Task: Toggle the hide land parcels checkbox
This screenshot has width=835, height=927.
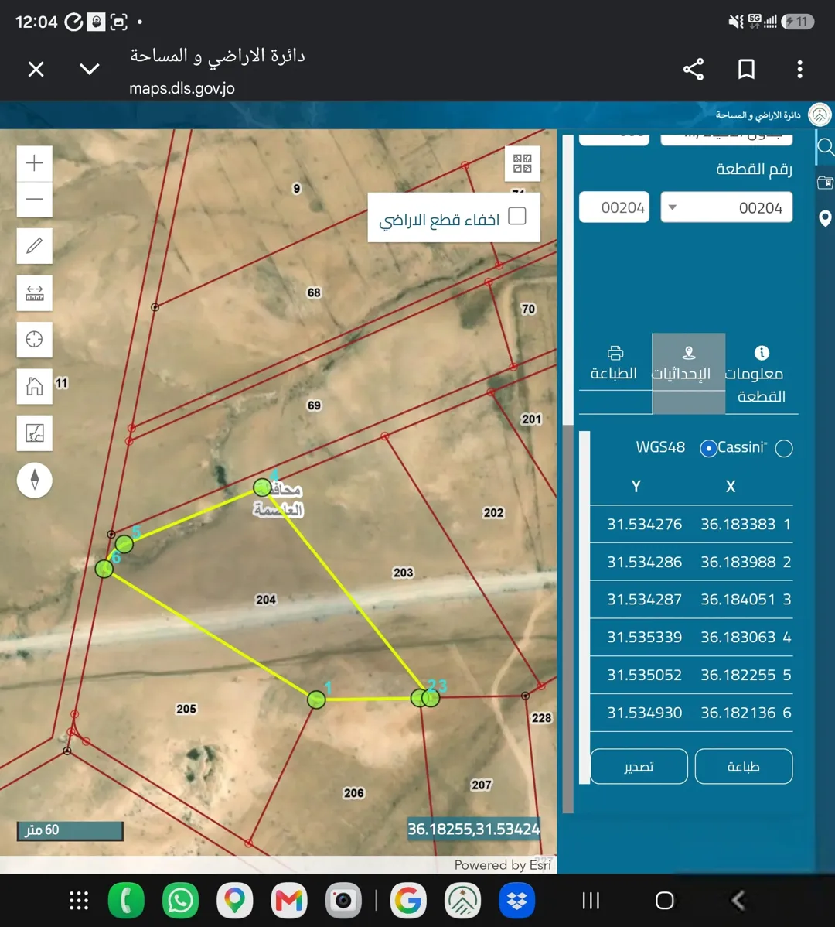Action: [516, 217]
